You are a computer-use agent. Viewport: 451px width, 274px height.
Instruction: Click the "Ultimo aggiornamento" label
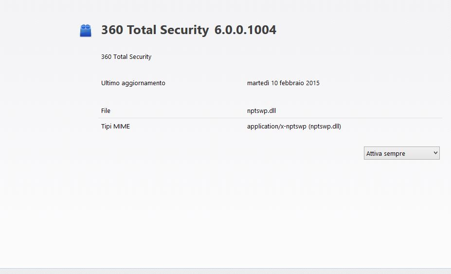point(133,83)
